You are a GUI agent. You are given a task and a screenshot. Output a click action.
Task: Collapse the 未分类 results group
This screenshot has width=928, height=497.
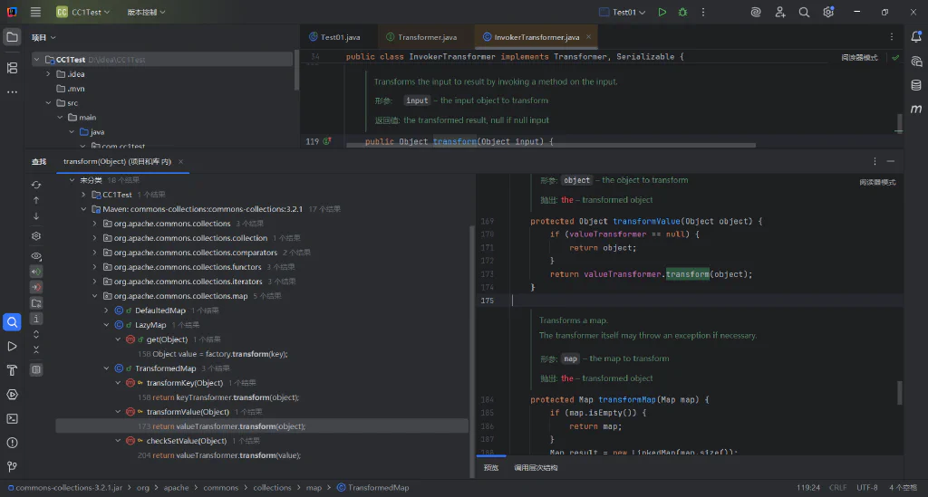coord(72,179)
